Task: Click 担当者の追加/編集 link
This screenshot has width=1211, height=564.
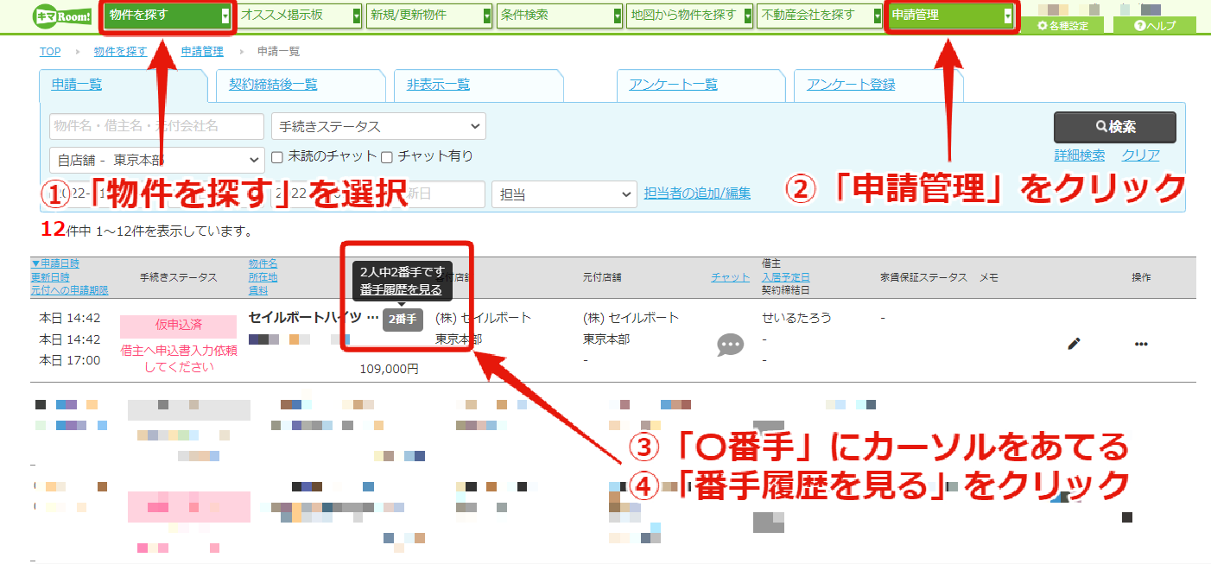Action: [697, 193]
